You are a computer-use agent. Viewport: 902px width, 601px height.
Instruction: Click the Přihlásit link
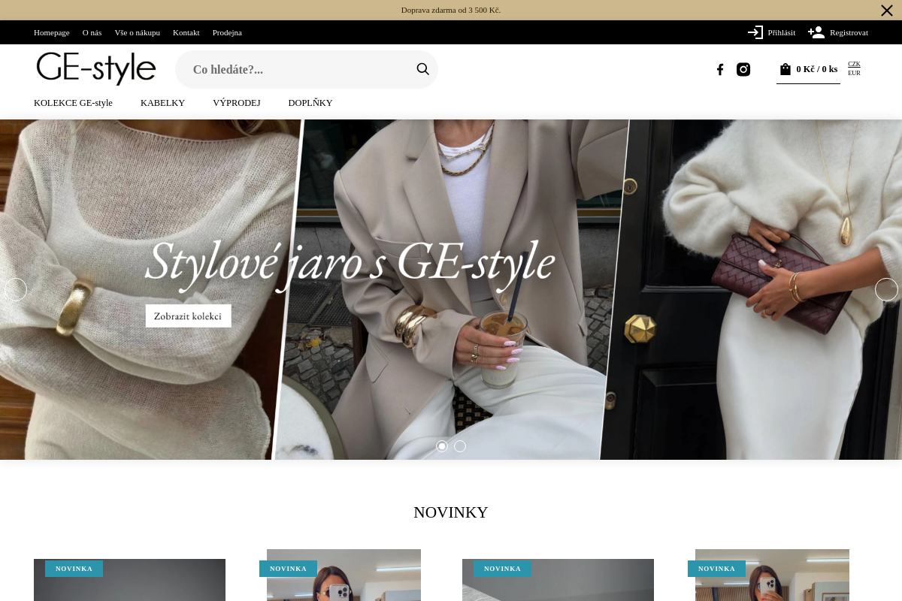(x=781, y=32)
